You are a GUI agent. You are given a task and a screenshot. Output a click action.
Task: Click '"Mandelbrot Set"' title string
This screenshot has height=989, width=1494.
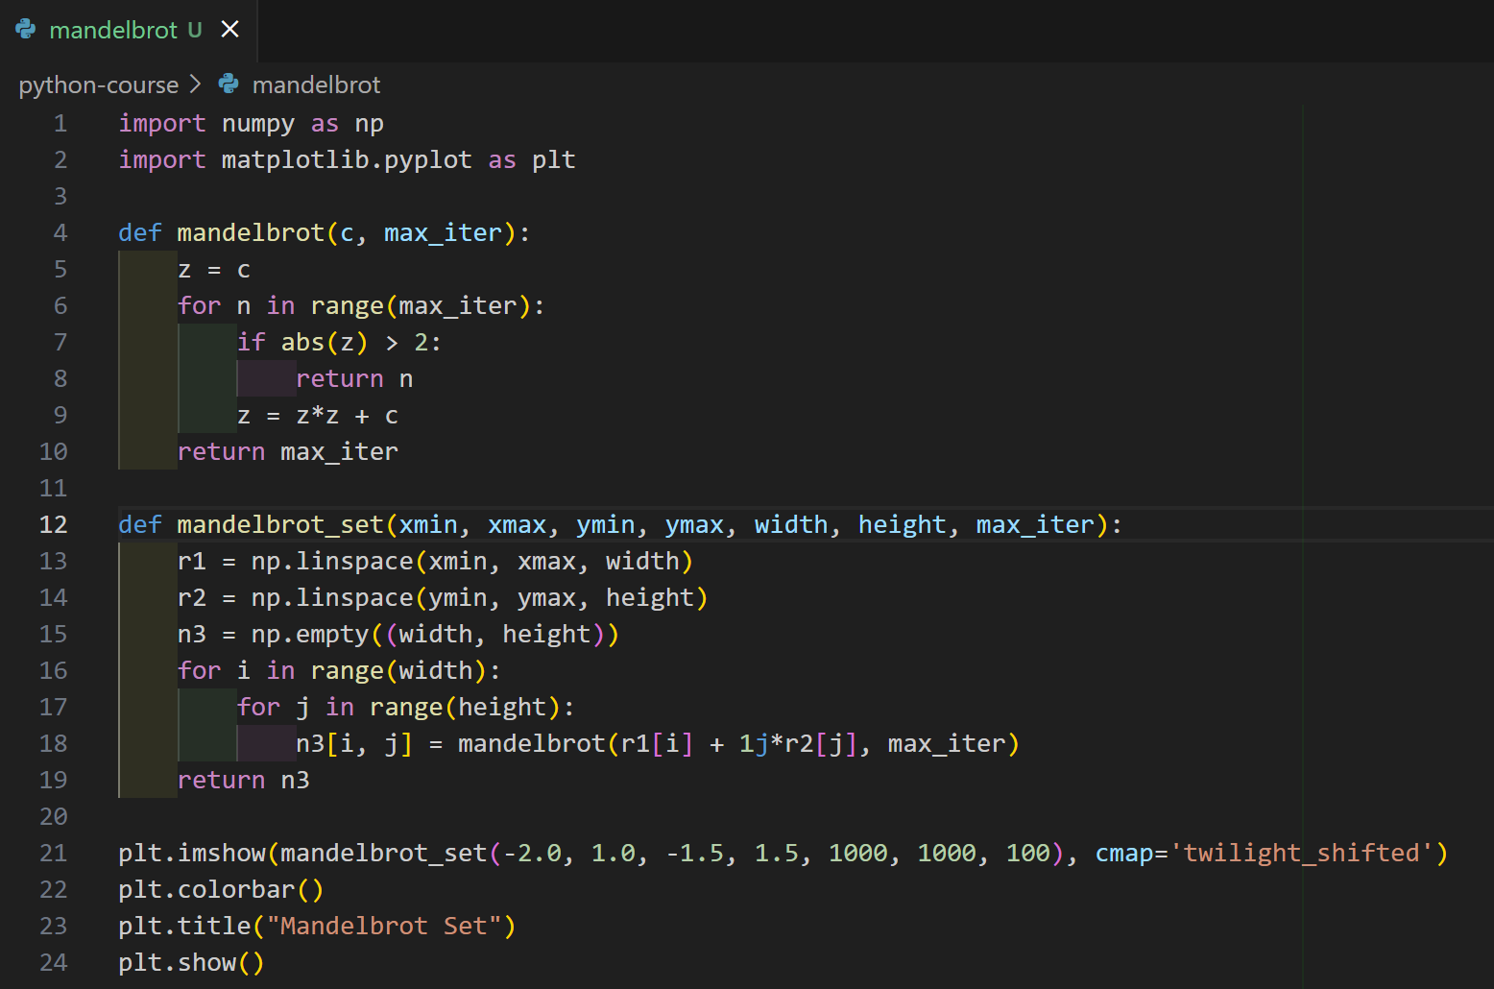(x=384, y=926)
